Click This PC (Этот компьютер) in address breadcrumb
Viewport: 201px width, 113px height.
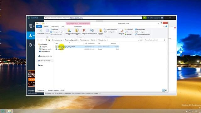click(57, 40)
